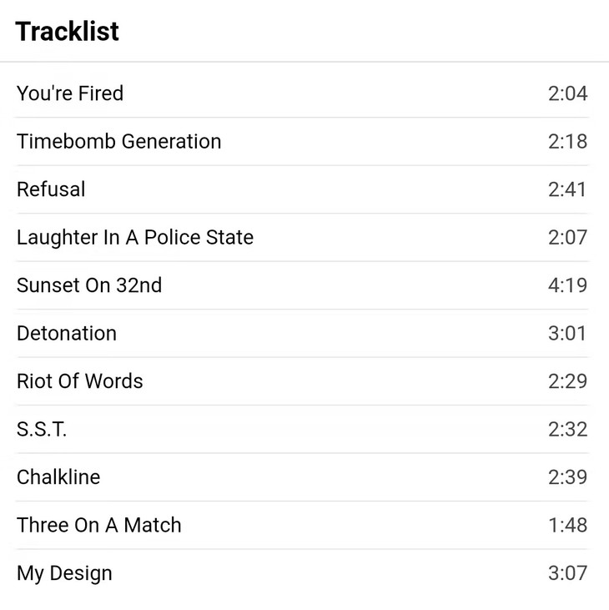Click the 2:18 track duration
Viewport: 609px width, 610px height.
567,141
